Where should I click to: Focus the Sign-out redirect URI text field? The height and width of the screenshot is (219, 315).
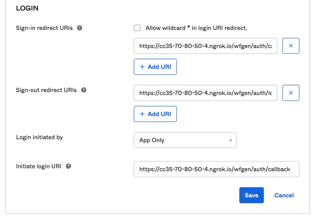click(205, 93)
